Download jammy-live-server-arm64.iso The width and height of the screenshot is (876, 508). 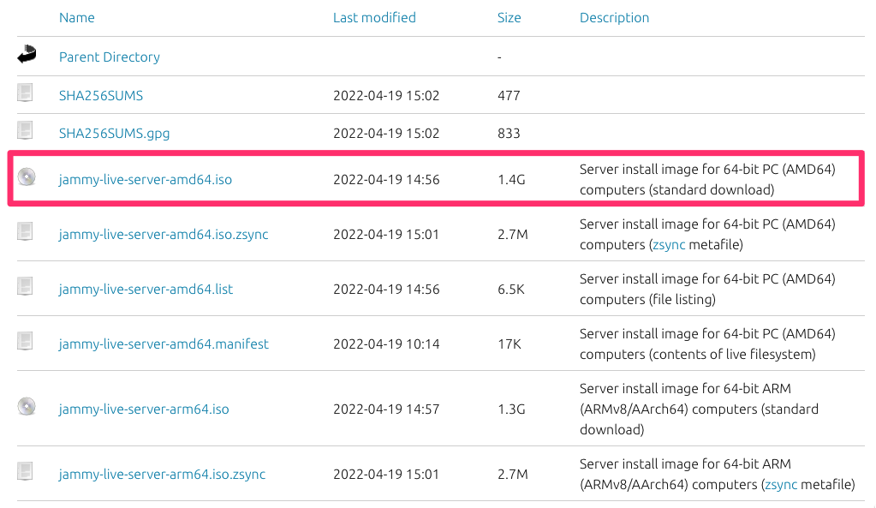tap(144, 409)
